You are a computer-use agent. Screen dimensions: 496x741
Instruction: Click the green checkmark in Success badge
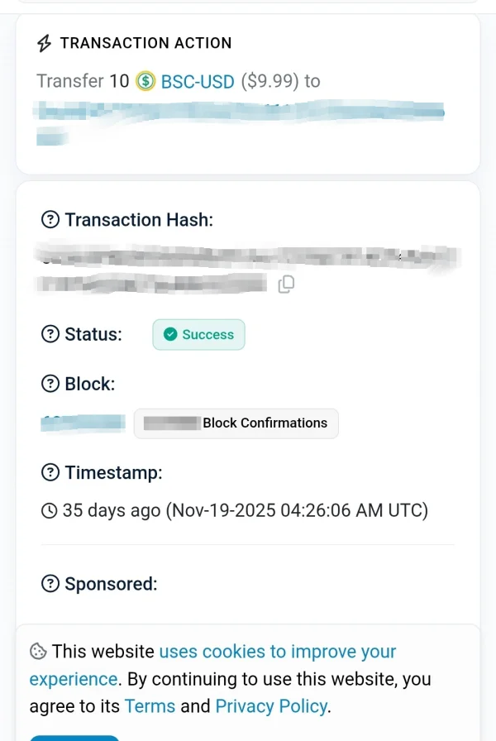click(170, 335)
